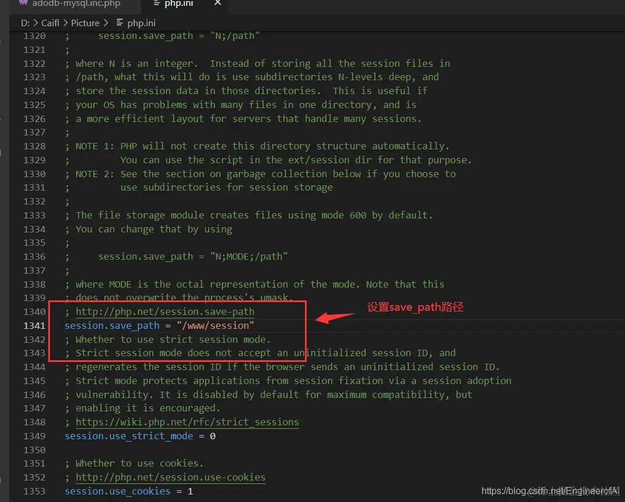Open the D: breadcrumb segment
The image size is (625, 502).
(x=25, y=23)
